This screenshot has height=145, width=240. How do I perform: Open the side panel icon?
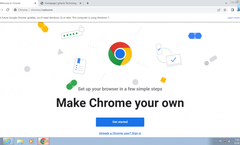click(x=232, y=10)
